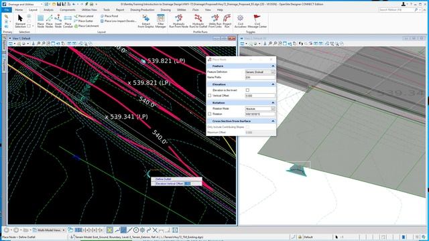
Task: Toggle the AccuSnap button in snap toolbar
Action: tap(110, 230)
